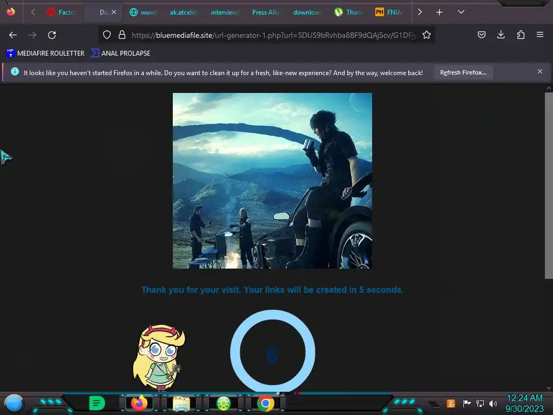Switch to the ak.atceleb tab
Screen dimensions: 553x415
[184, 12]
